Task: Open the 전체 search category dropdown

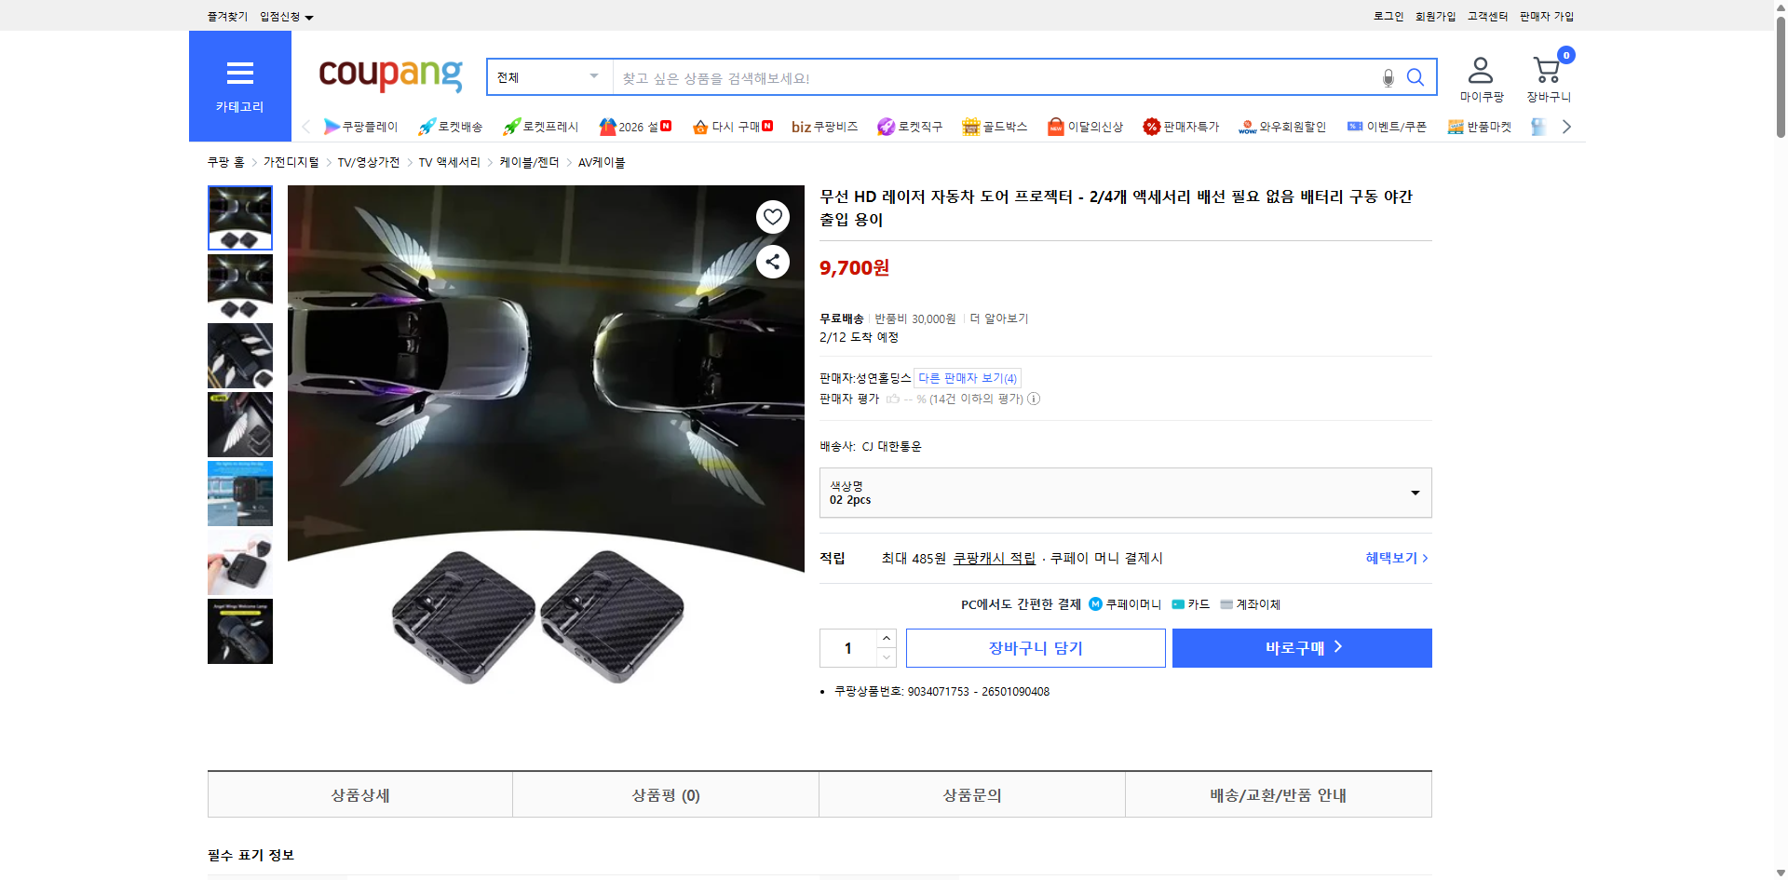Action: [548, 77]
